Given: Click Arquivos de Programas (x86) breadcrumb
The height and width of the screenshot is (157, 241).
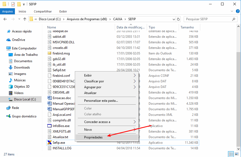Looking at the screenshot, I should (87, 19).
